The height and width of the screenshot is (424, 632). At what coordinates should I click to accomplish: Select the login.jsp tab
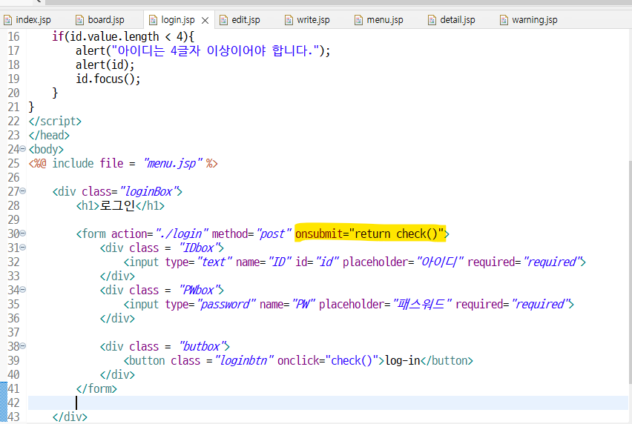coord(178,20)
